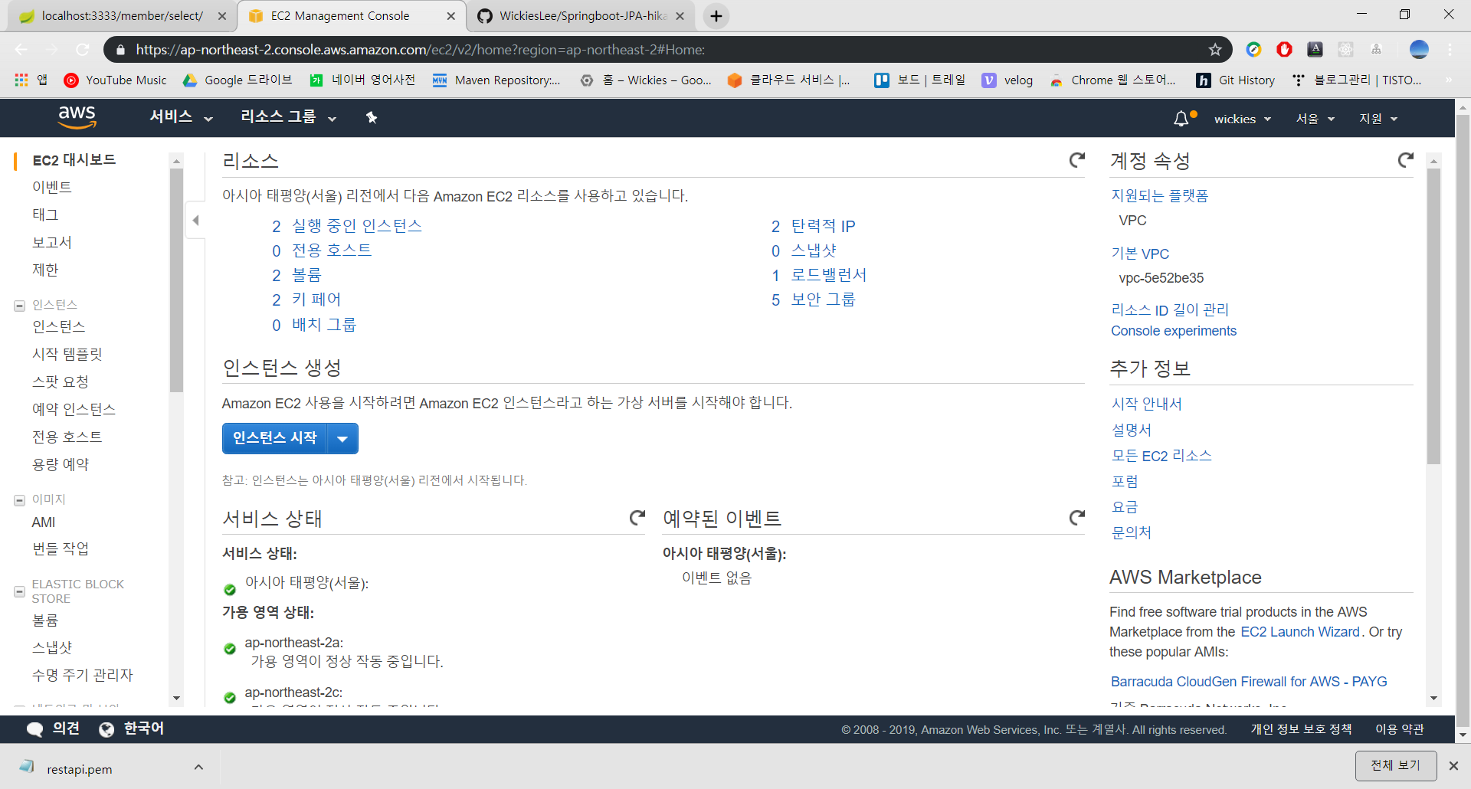Image resolution: width=1471 pixels, height=789 pixels.
Task: Open EC2 Launch Wizard link
Action: [1300, 632]
